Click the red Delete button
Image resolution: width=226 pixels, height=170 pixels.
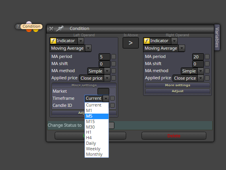174,136
